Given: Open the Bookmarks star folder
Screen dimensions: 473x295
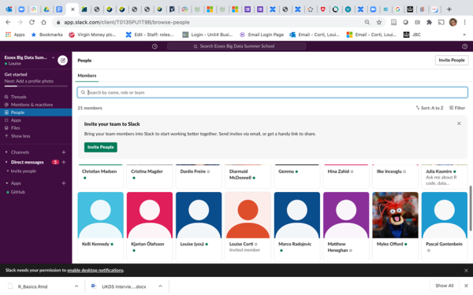Looking at the screenshot, I should pos(47,35).
